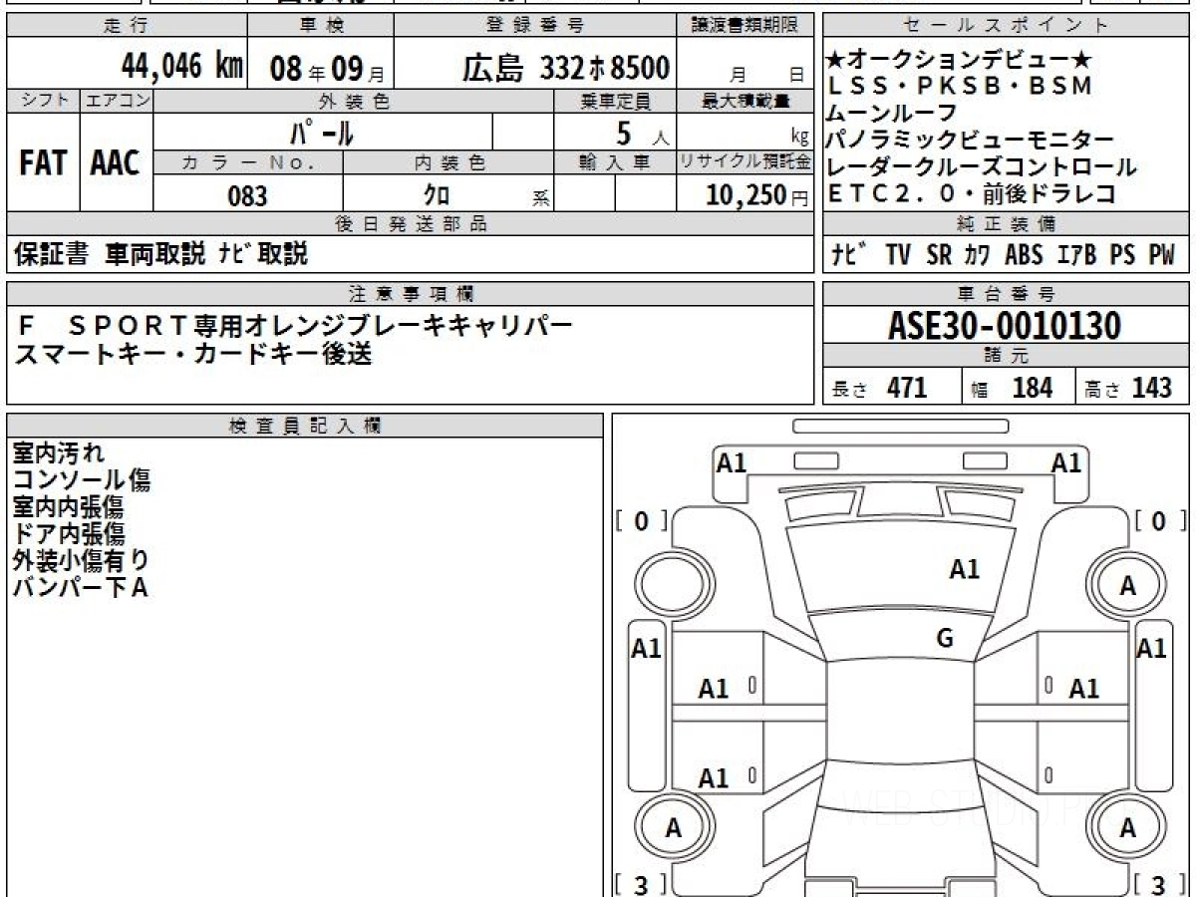The height and width of the screenshot is (897, 1196).
Task: Click the 登録番号 column header
Action: [x=535, y=26]
